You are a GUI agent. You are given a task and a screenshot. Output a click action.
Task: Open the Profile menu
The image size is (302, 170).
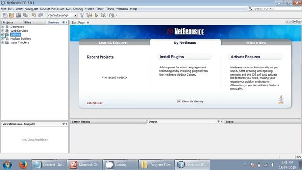click(90, 9)
